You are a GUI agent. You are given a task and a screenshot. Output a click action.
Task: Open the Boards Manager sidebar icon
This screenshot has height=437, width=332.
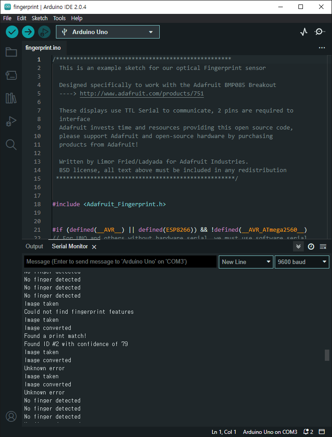(x=11, y=75)
